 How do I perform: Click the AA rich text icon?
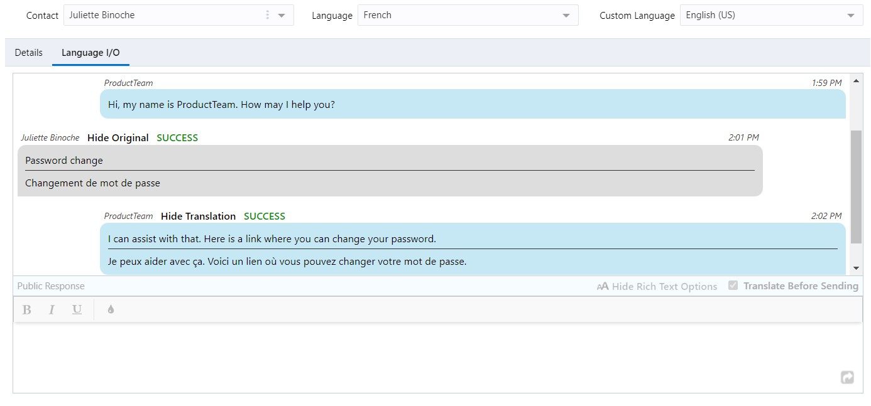tap(603, 286)
